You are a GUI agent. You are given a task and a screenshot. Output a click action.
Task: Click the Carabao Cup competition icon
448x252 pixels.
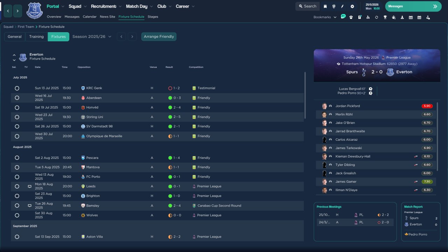coord(194,206)
